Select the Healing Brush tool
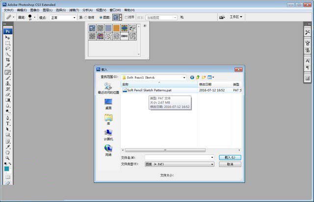This screenshot has width=314, height=202. point(8,73)
